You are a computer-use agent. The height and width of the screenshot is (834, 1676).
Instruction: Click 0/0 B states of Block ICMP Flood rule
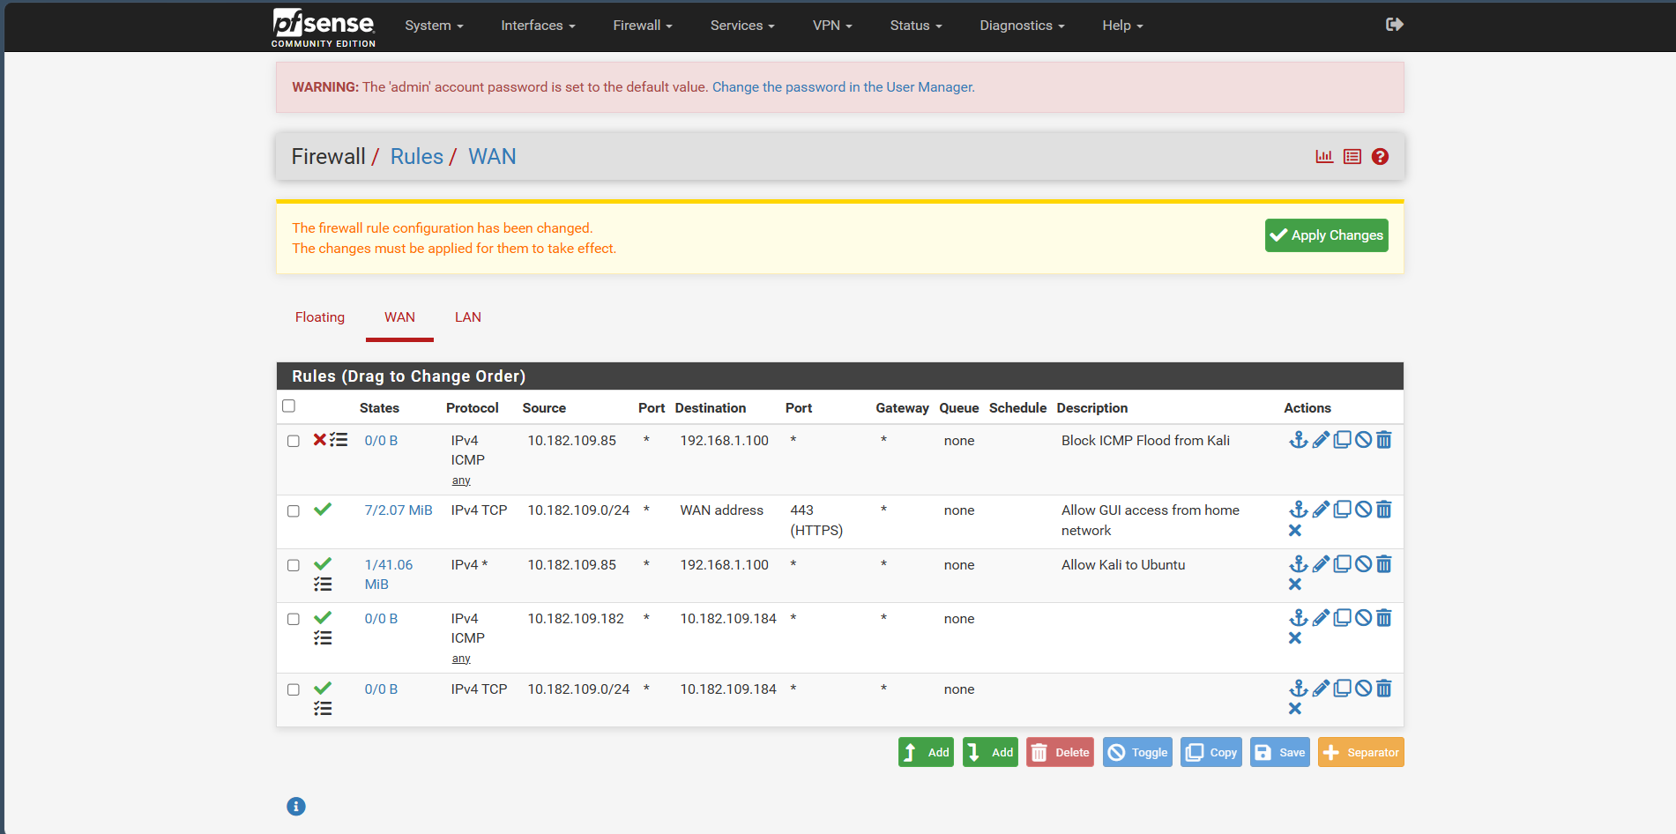point(381,441)
